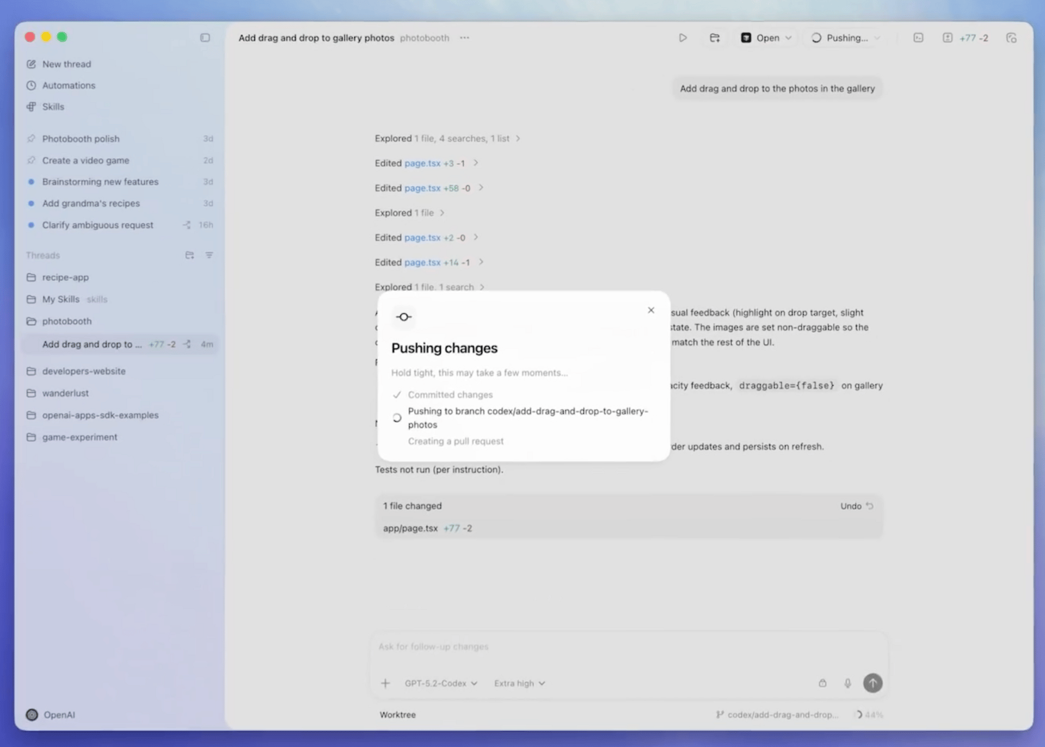Open the recipe-app thread folder

coord(65,277)
